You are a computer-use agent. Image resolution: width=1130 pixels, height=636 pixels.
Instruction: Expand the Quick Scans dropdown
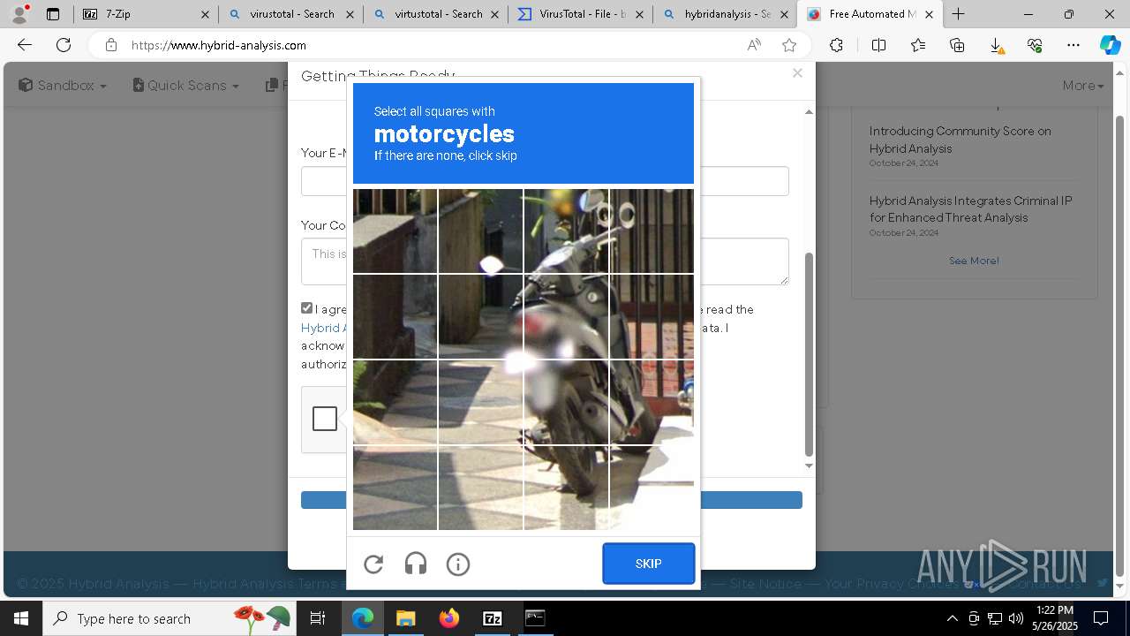pos(186,85)
